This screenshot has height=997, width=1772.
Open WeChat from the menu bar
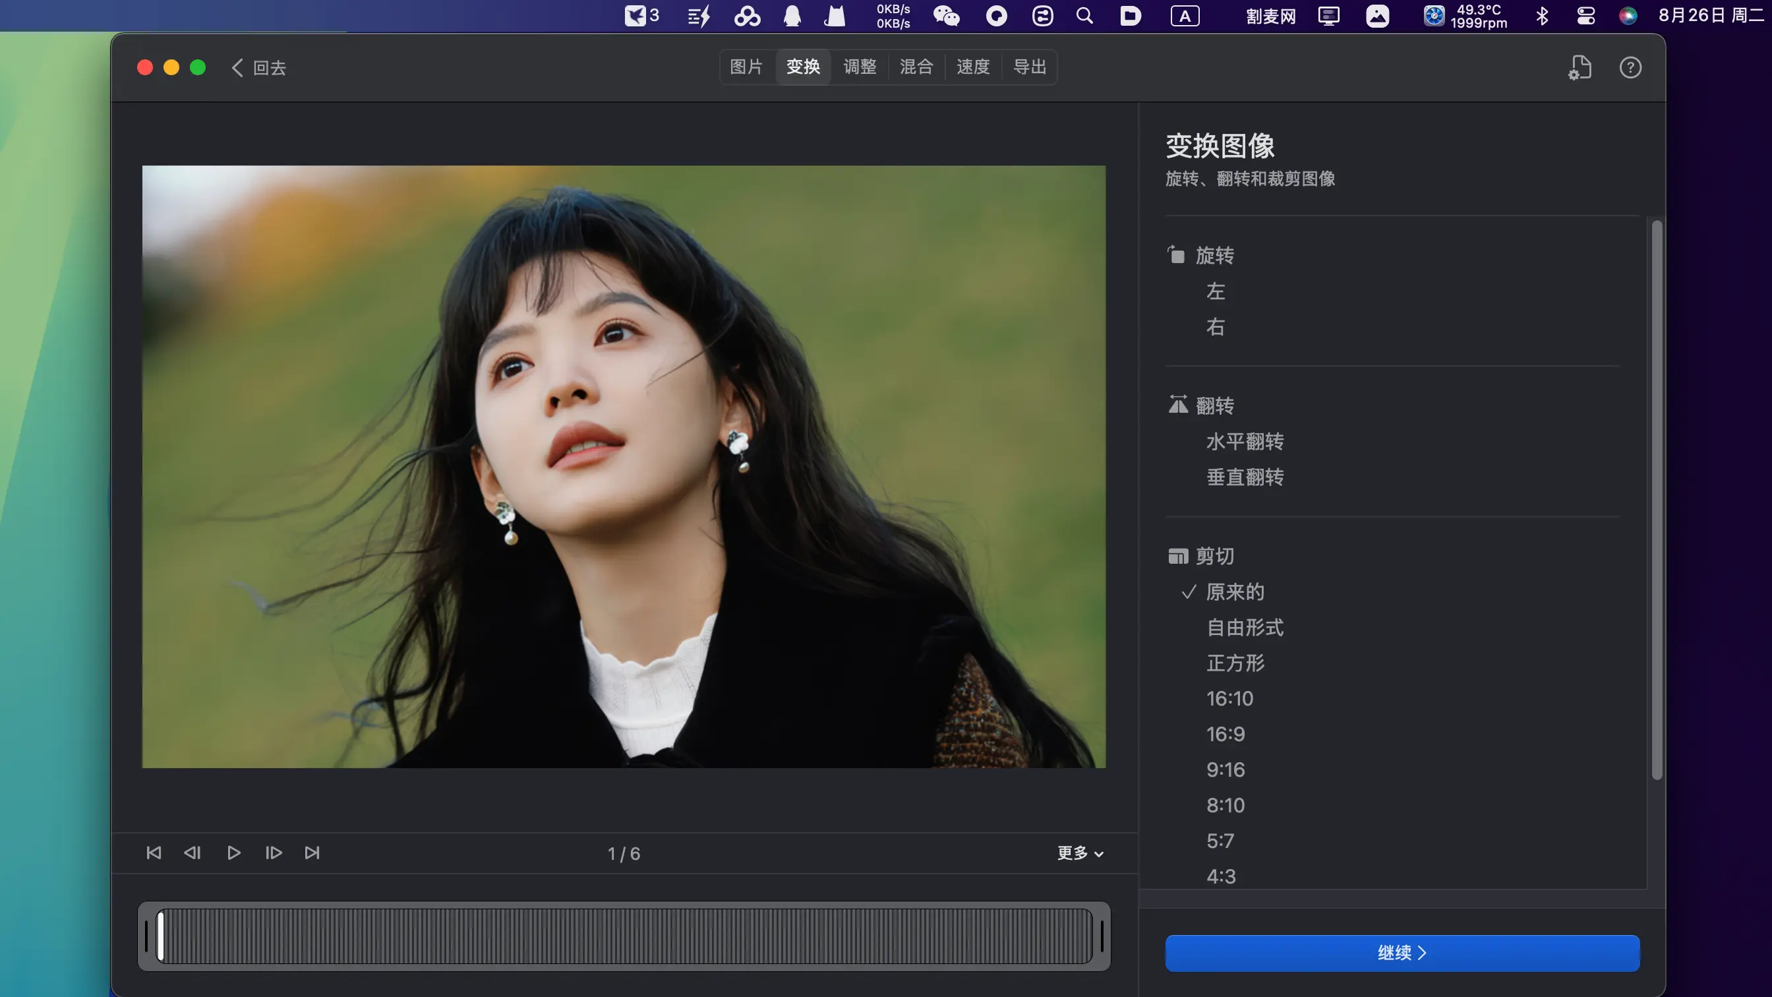tap(946, 16)
